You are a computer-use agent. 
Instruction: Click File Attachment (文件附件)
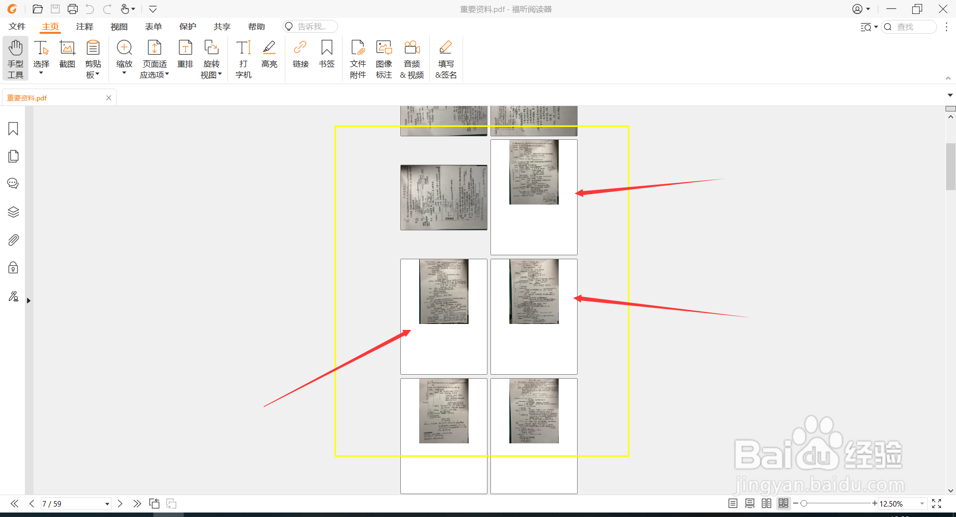[358, 59]
